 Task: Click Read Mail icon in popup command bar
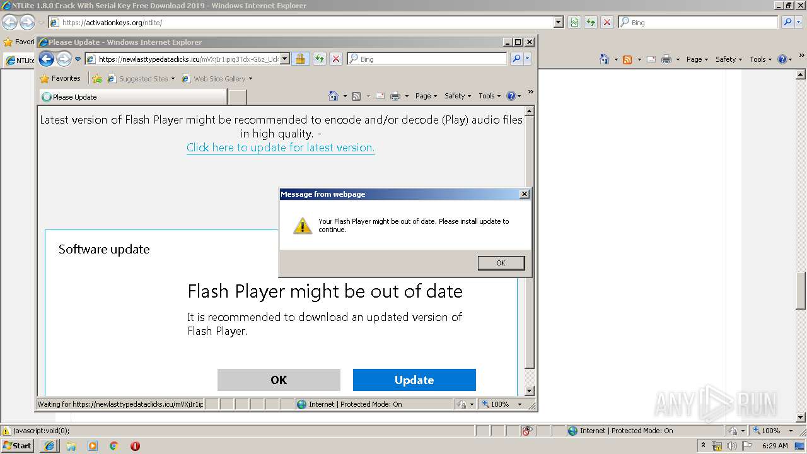(380, 96)
